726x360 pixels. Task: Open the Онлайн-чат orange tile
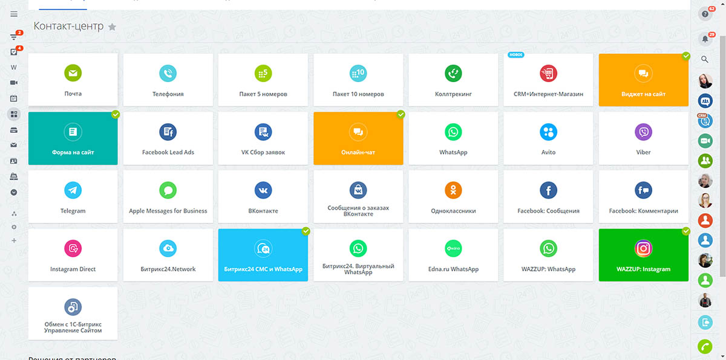coord(358,138)
